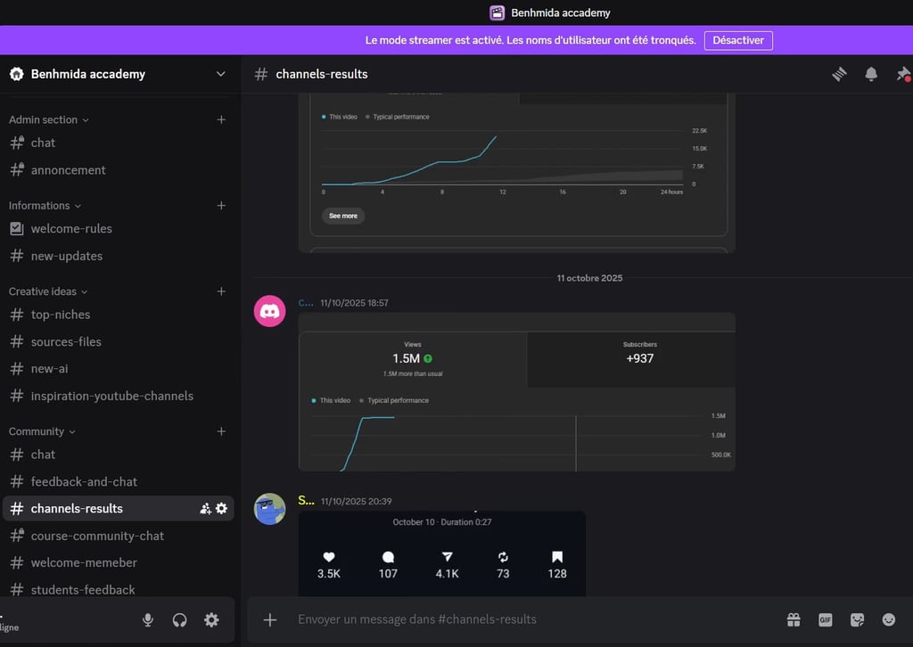Open the course-community-chat channel
The image size is (913, 647).
click(119, 536)
